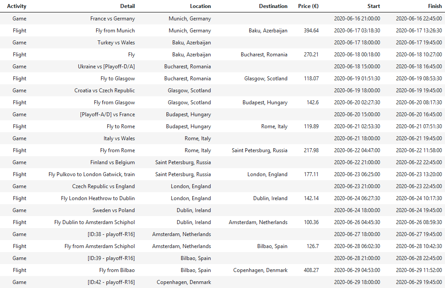Sort table by Location header
The width and height of the screenshot is (445, 288).
200,6
